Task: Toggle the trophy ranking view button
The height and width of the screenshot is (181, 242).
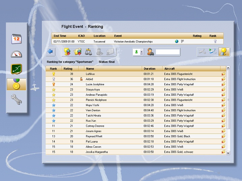Action: 223,52
